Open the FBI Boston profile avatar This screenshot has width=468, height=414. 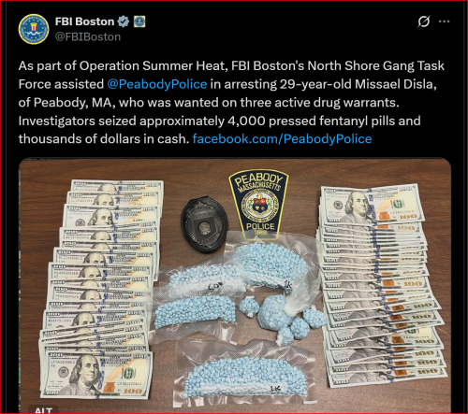point(34,29)
